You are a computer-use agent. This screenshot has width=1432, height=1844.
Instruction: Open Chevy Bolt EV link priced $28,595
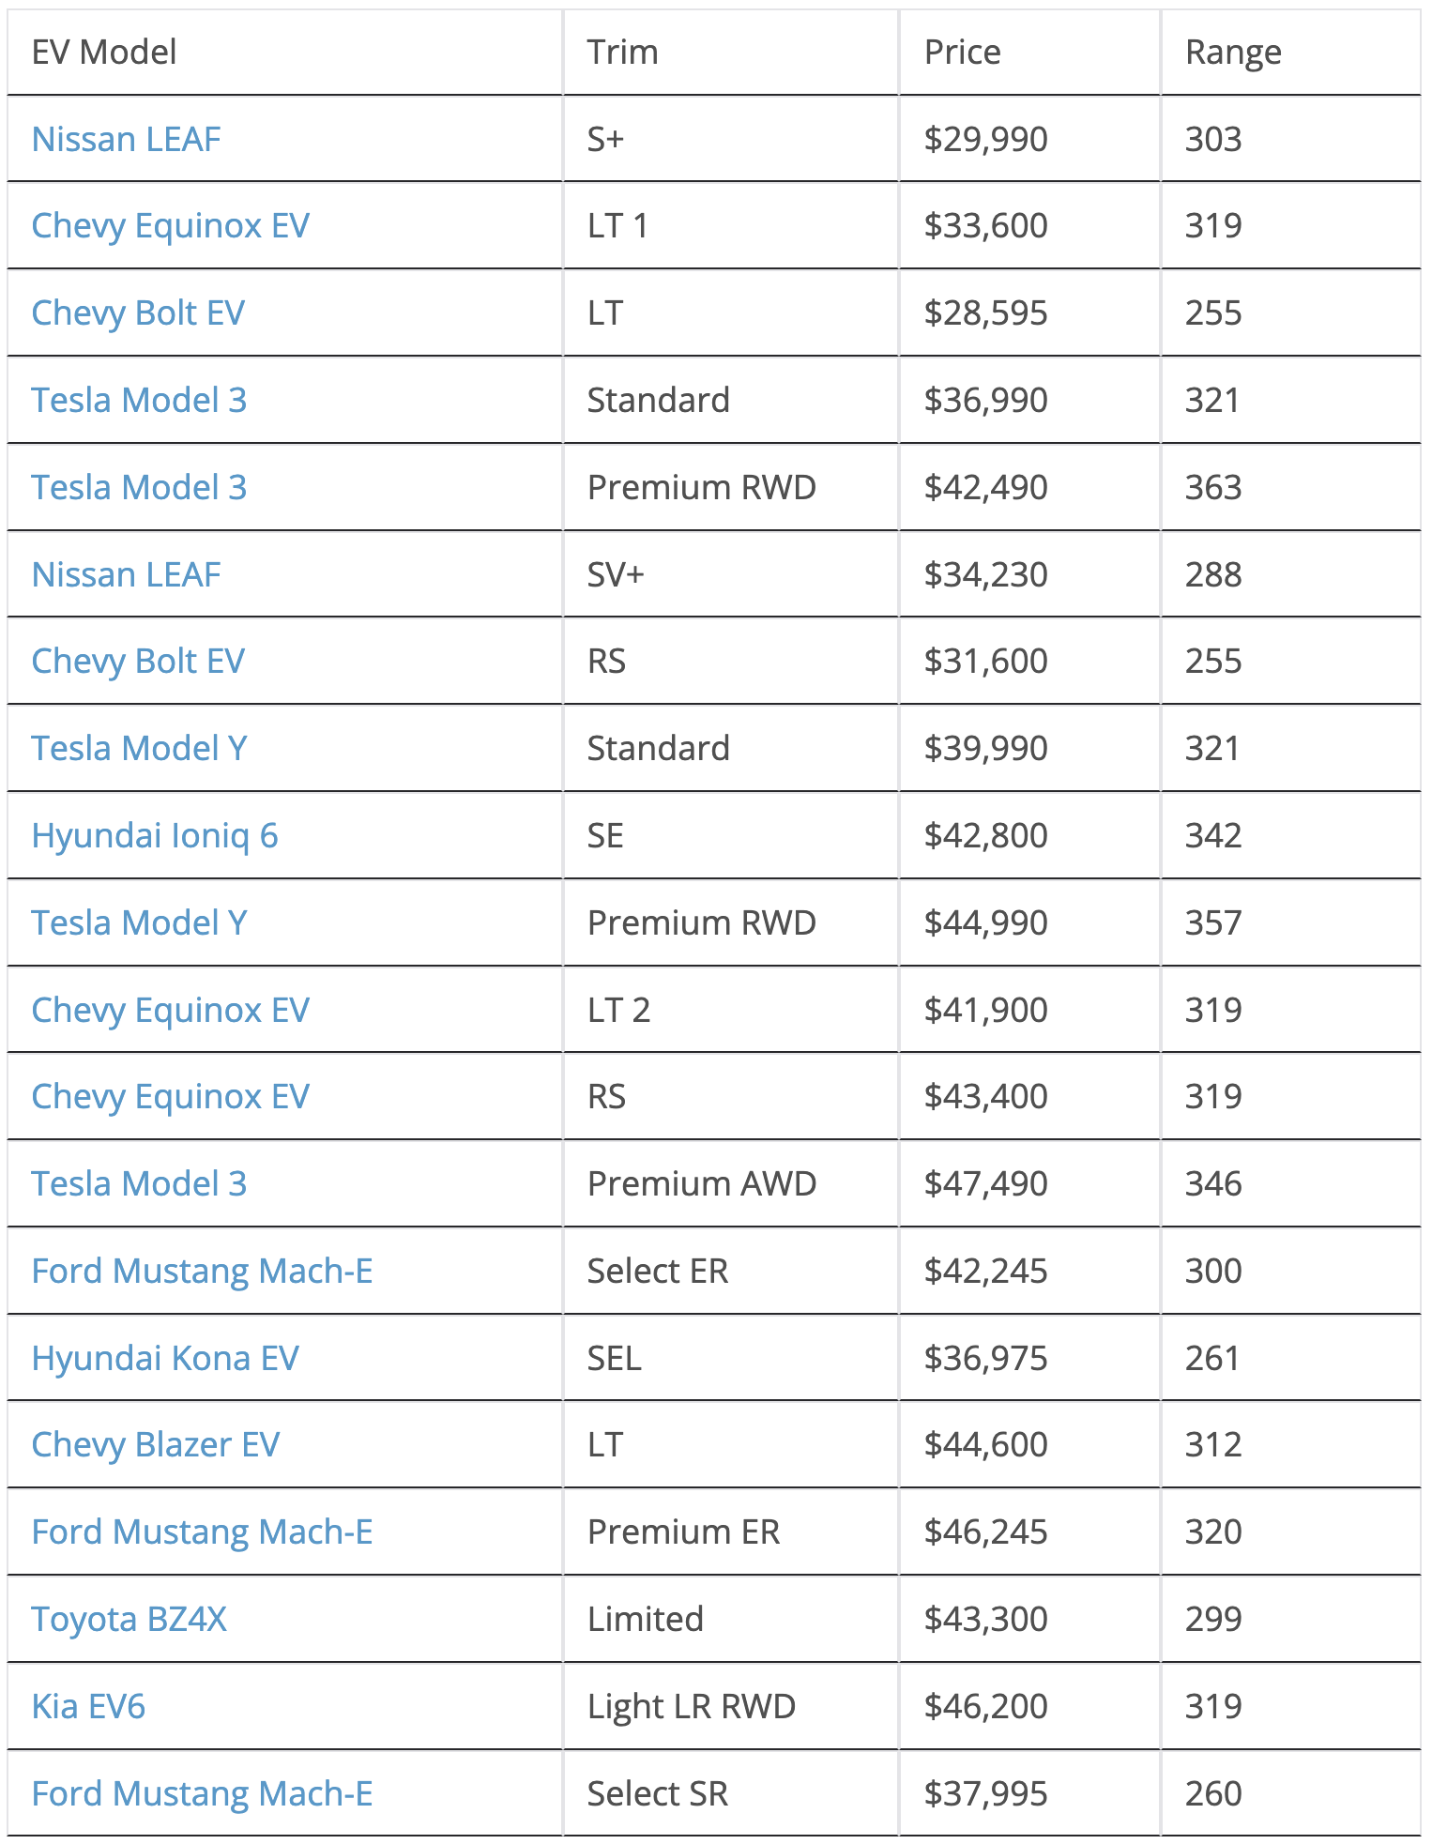pos(138,313)
